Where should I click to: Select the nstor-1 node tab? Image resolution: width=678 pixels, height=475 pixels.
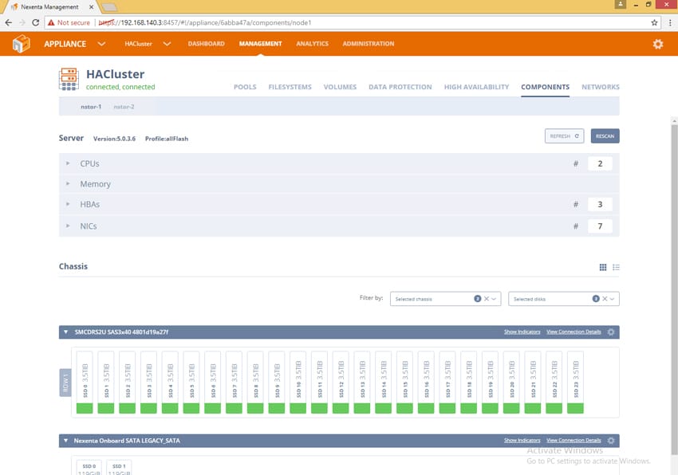pos(91,107)
